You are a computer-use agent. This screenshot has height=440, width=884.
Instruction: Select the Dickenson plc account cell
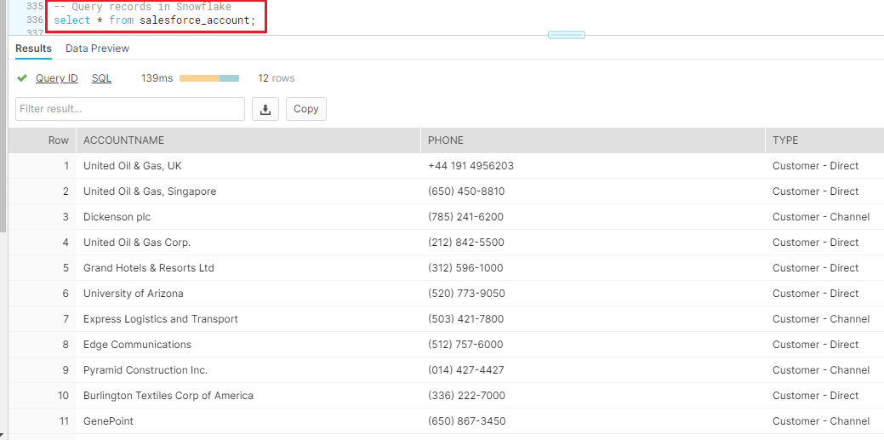click(x=117, y=217)
